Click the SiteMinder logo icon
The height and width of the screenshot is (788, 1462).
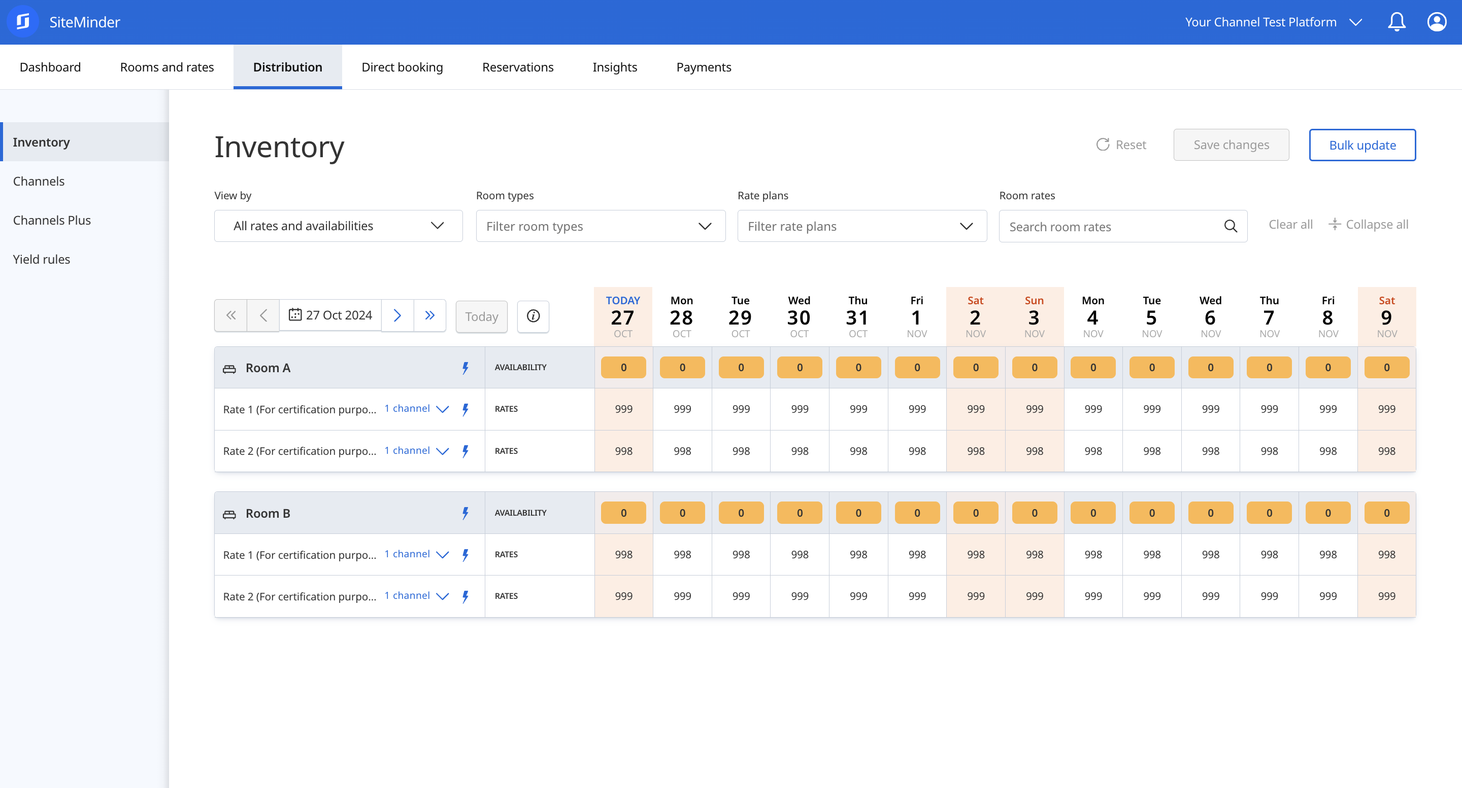click(x=23, y=22)
